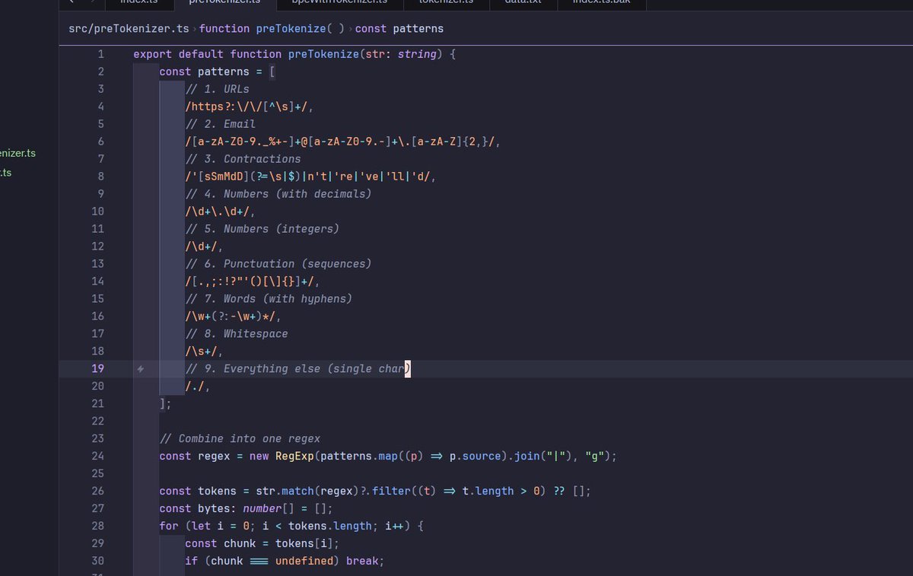913x576 pixels.
Task: Place cursor on 'preTokenize' function name in line 1
Action: coord(323,54)
